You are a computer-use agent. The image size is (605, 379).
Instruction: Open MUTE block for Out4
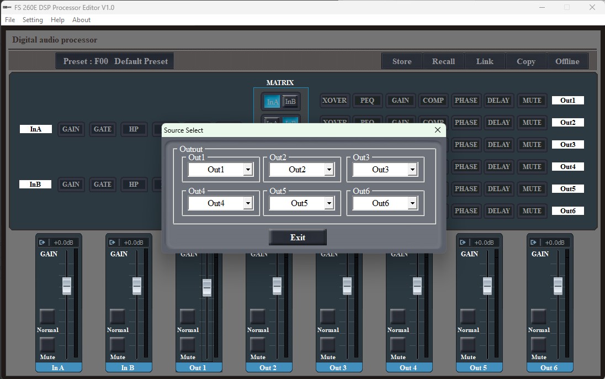[x=532, y=166]
